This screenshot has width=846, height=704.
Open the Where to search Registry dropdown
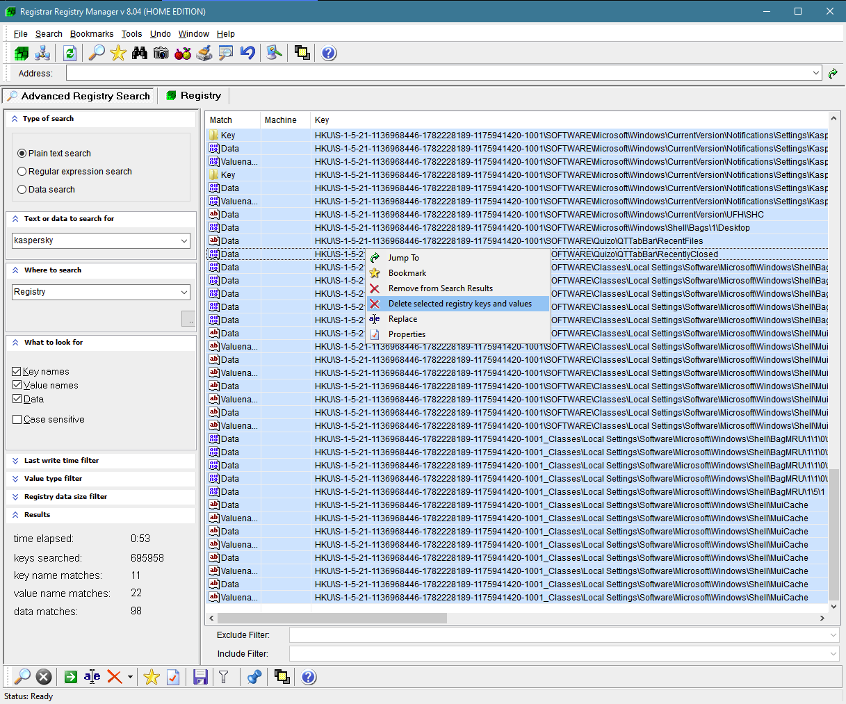tap(184, 292)
